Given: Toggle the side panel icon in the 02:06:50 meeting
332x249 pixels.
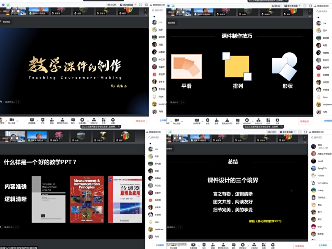Looking at the screenshot, I should 310,6.
